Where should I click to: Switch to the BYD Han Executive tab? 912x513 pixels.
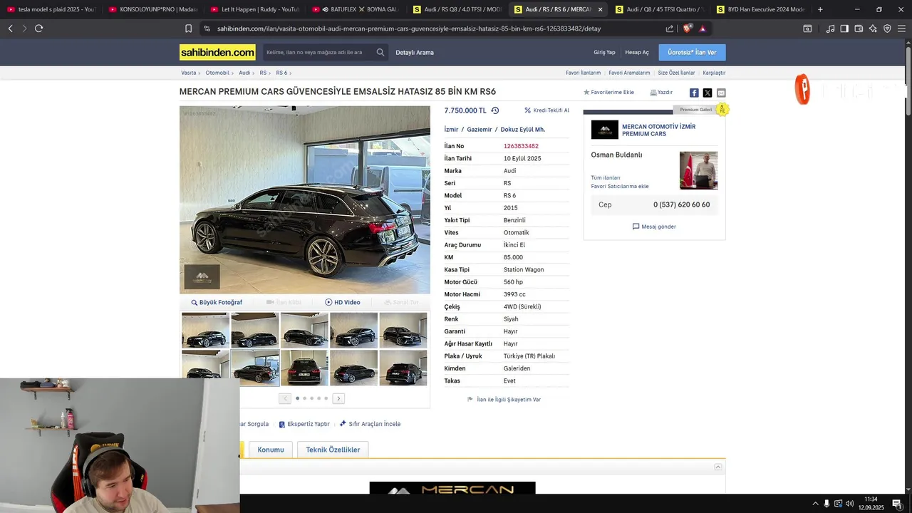761,9
